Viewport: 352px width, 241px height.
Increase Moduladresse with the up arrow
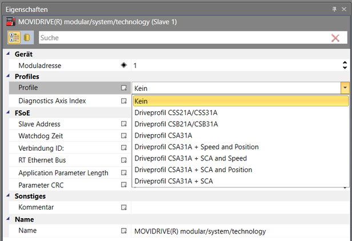click(x=345, y=63)
